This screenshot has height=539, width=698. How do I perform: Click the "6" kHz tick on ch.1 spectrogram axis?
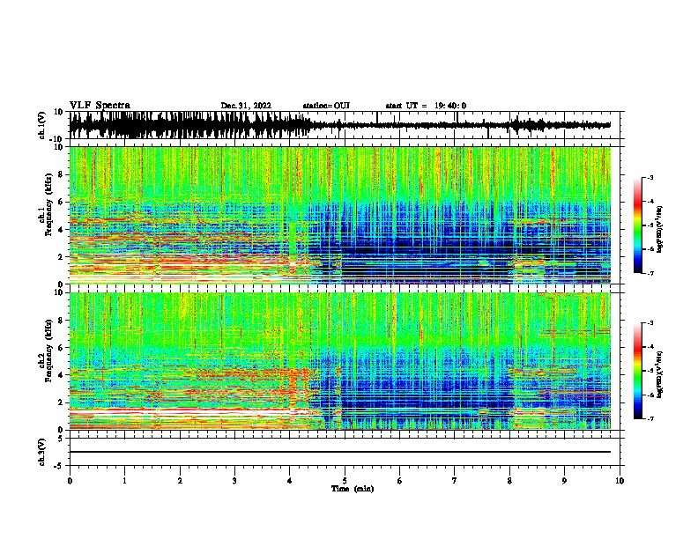[62, 202]
